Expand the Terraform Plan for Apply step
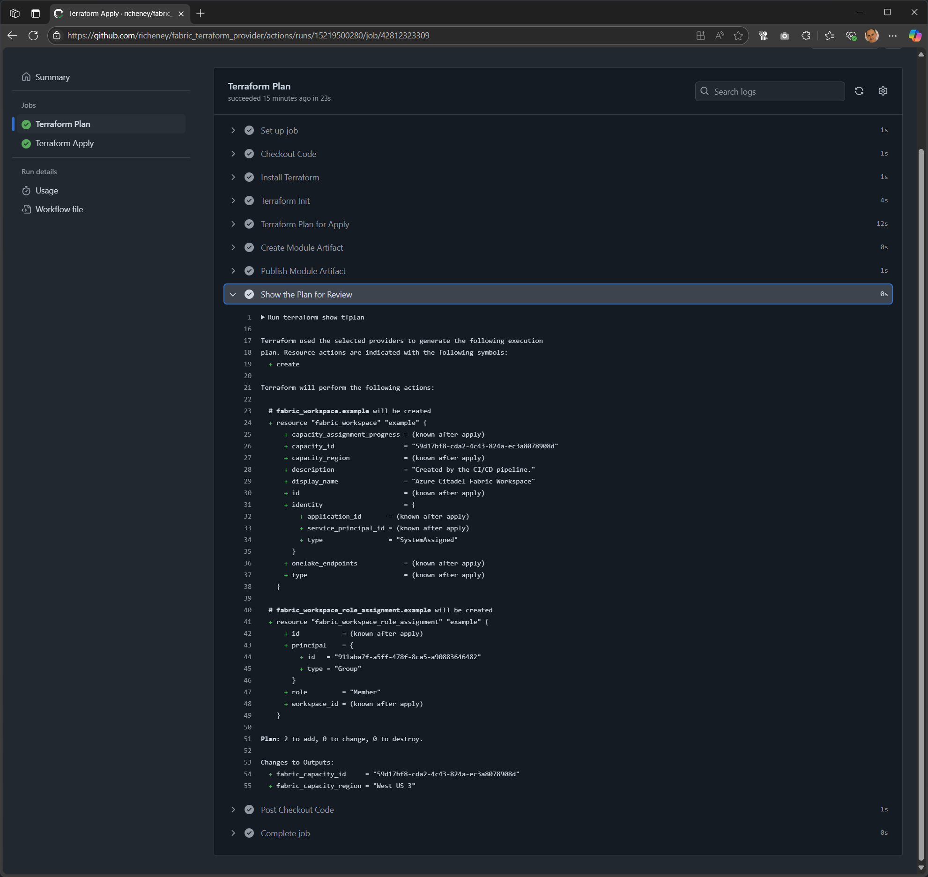The image size is (928, 877). 233,224
